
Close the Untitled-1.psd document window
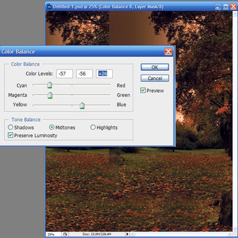233,7
